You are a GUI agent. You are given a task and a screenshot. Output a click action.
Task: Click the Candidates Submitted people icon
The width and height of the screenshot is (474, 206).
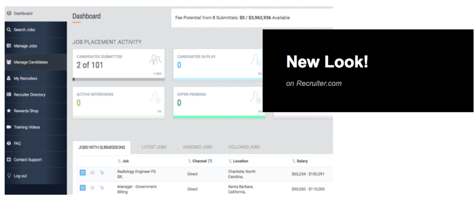pyautogui.click(x=155, y=60)
